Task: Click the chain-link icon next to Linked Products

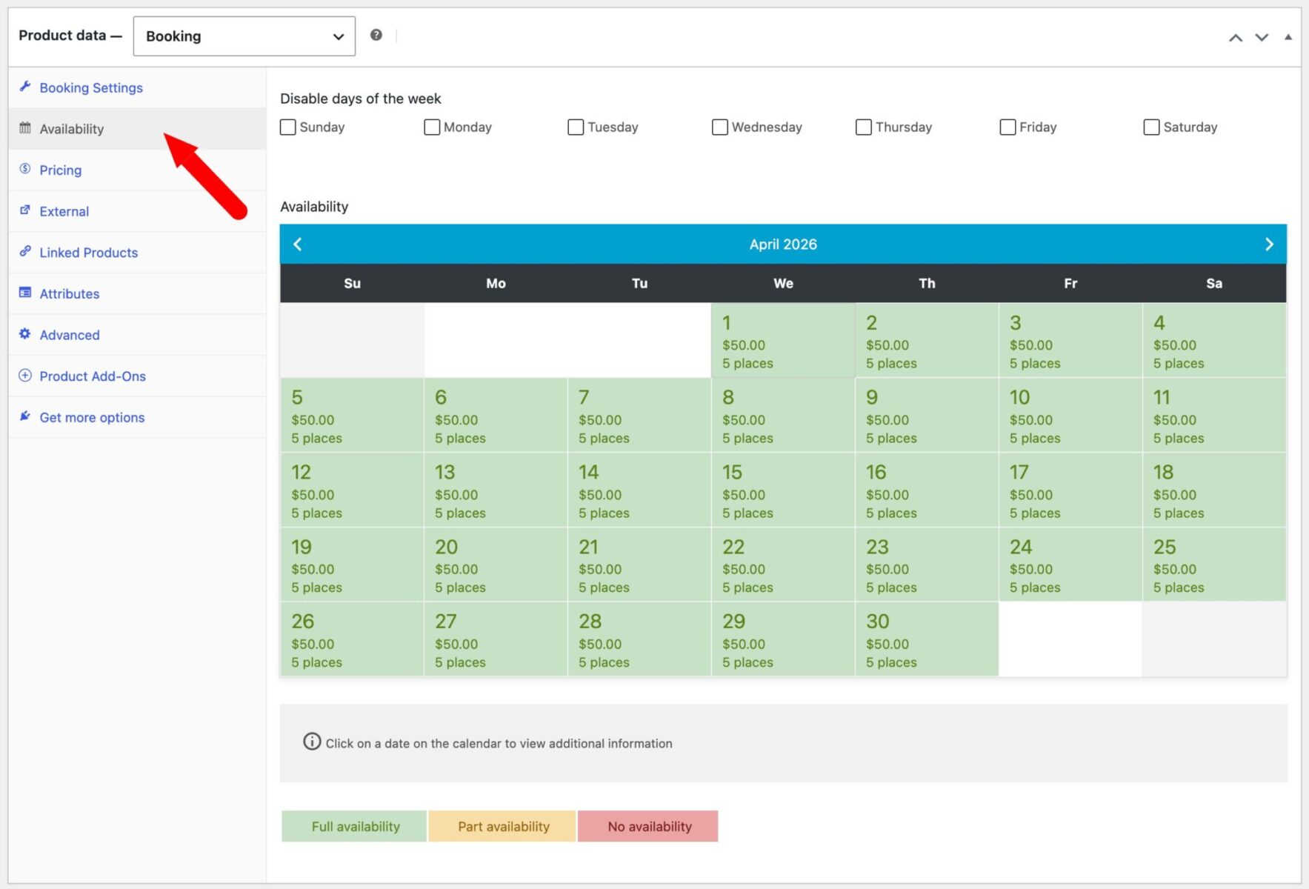Action: coord(24,252)
